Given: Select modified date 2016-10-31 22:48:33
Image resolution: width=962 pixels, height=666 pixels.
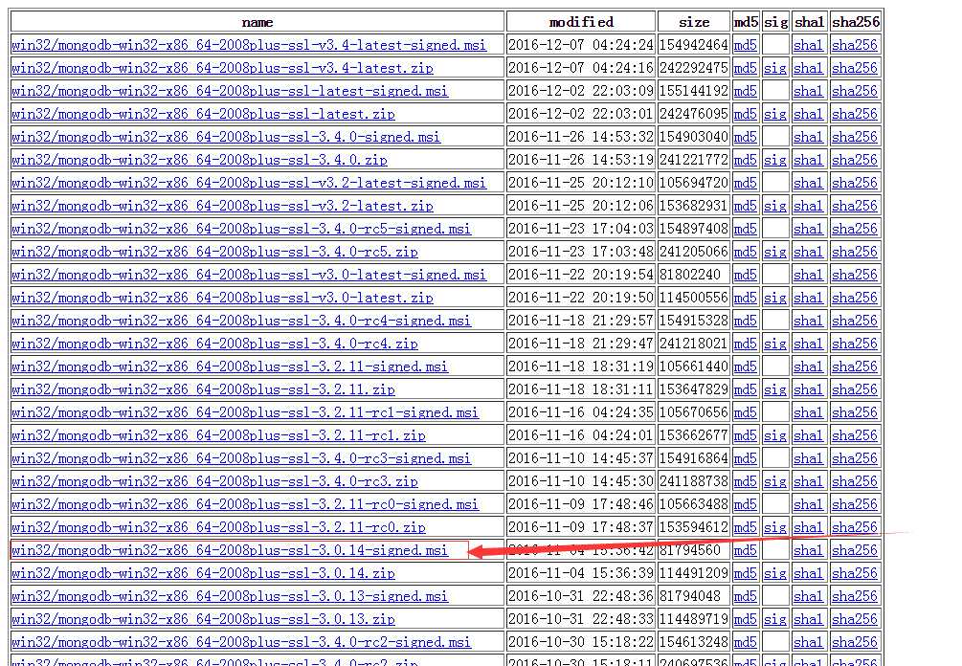Looking at the screenshot, I should 581,620.
